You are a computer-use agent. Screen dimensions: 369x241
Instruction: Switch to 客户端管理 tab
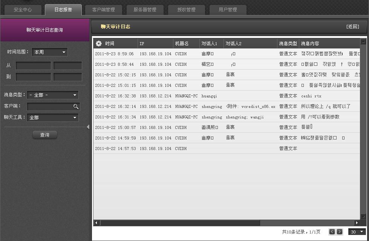[104, 10]
